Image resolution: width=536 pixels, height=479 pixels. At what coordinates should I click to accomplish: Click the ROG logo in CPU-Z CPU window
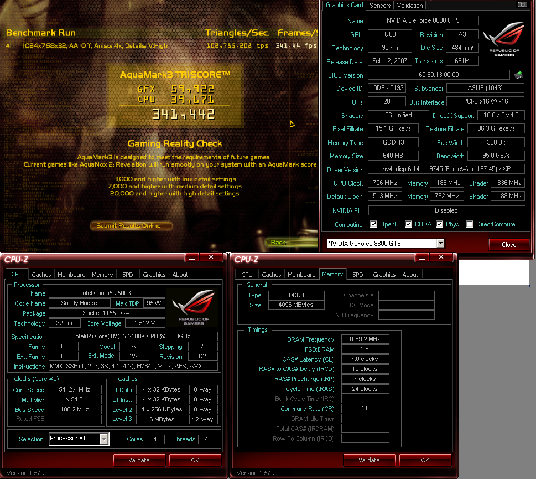pyautogui.click(x=193, y=307)
